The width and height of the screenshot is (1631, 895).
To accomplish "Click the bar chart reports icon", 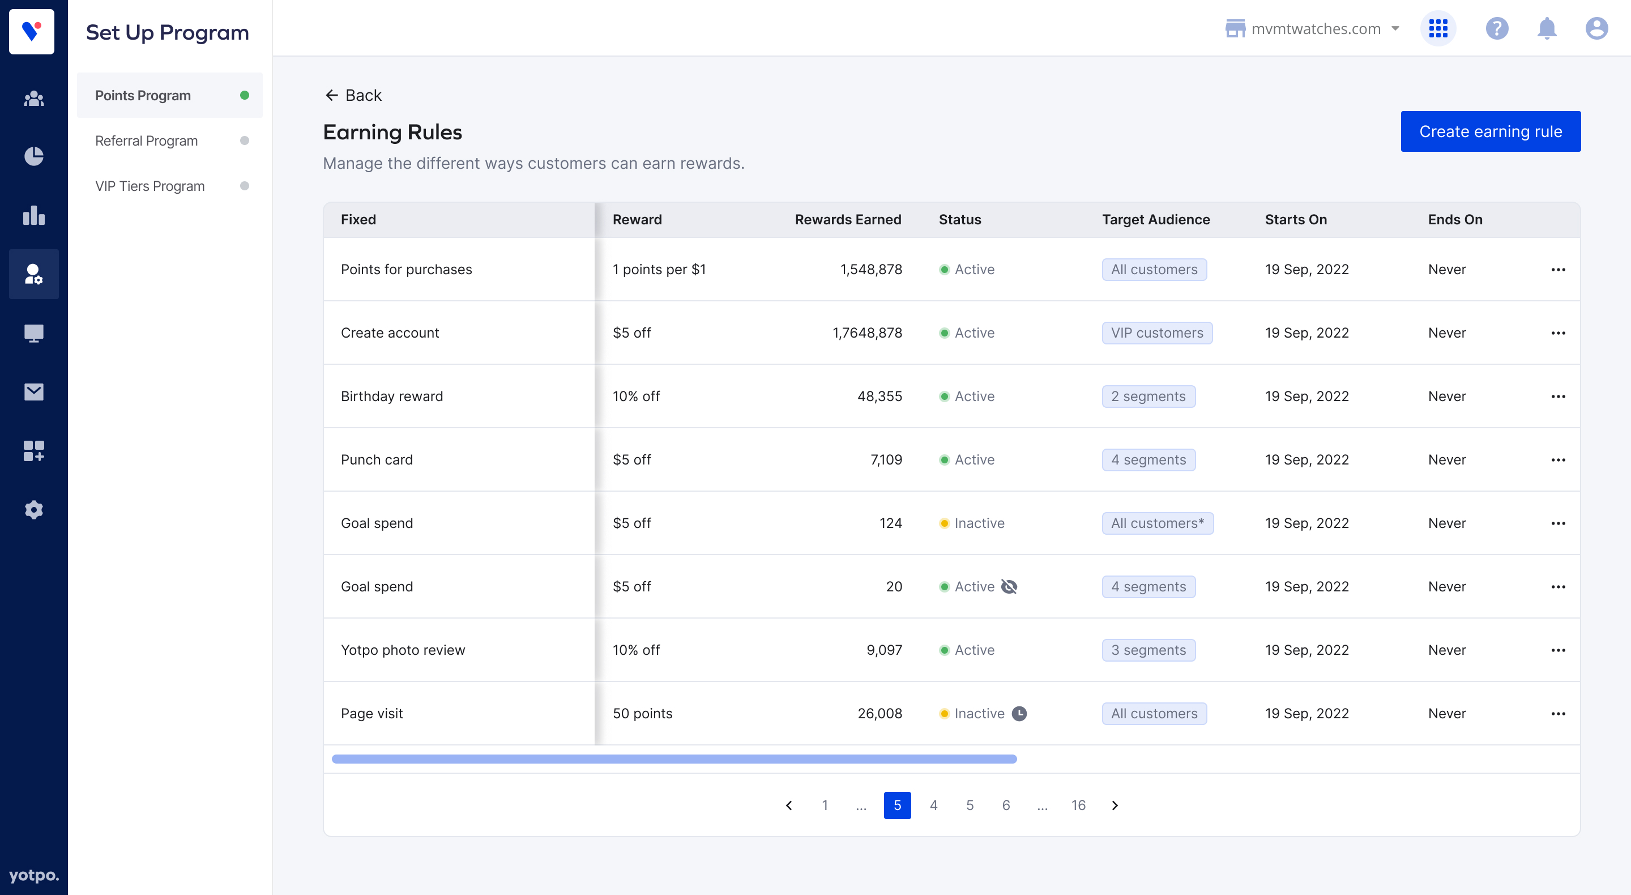I will pyautogui.click(x=33, y=215).
